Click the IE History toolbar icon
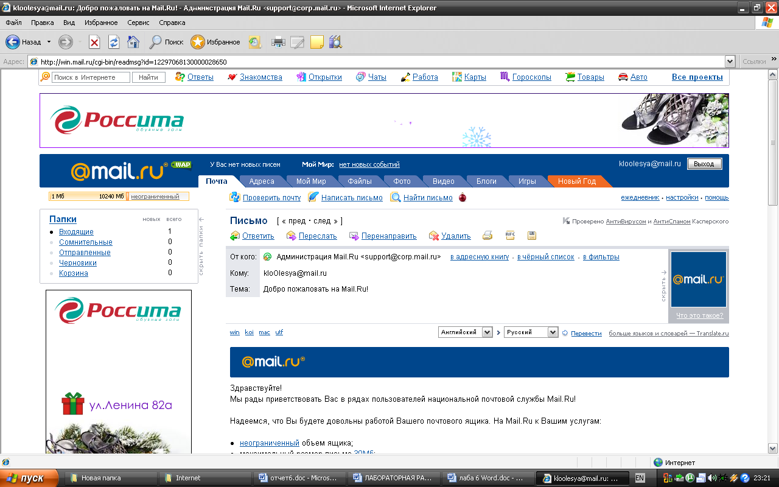Screen dimensions: 779x487 pyautogui.click(x=254, y=42)
